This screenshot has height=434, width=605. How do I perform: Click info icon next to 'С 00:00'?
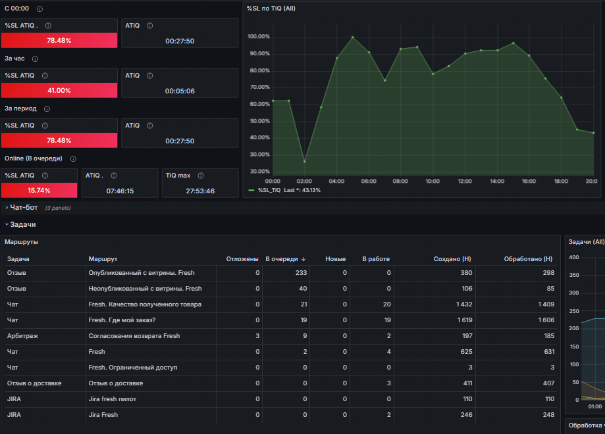click(x=39, y=9)
